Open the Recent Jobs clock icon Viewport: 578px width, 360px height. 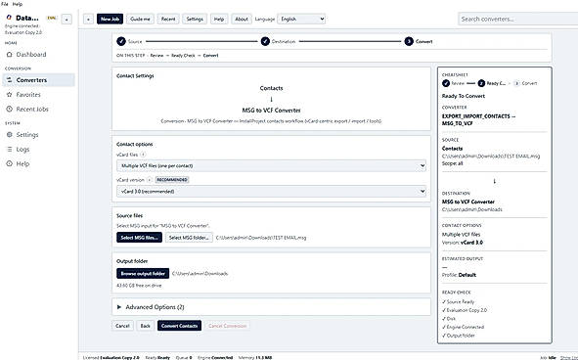[9, 110]
